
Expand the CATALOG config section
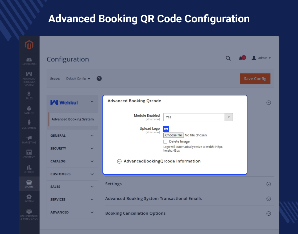72,161
